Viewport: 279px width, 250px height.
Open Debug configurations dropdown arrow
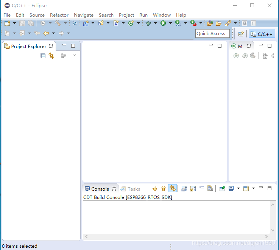click(155, 23)
